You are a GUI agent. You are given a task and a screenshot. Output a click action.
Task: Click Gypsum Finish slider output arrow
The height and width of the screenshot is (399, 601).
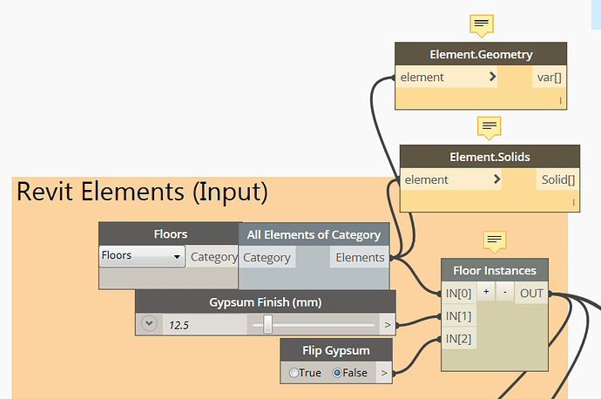click(x=388, y=325)
